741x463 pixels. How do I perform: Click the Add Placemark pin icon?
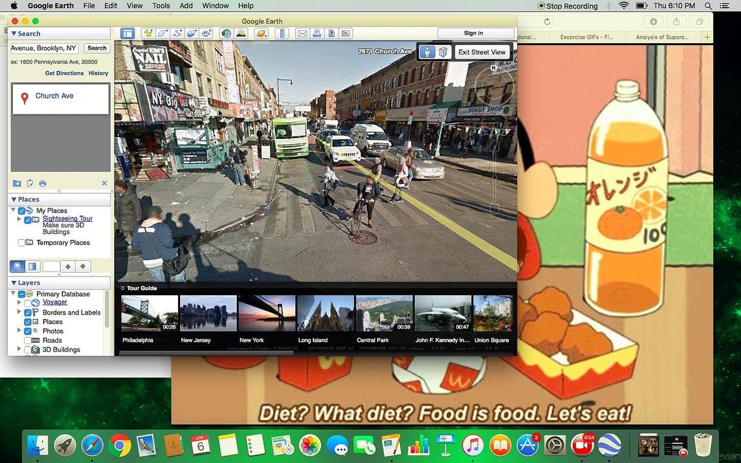(x=148, y=33)
